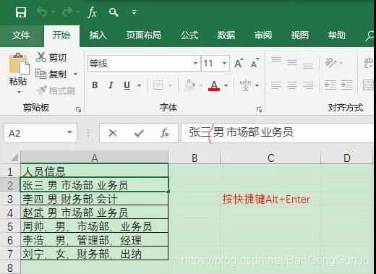Expand the underline style dropdown arrow

coord(139,85)
